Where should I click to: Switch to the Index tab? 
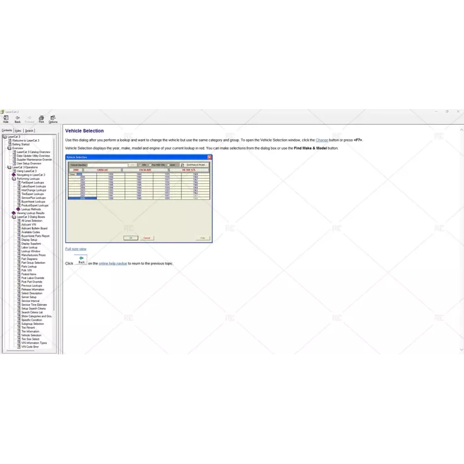(x=19, y=130)
